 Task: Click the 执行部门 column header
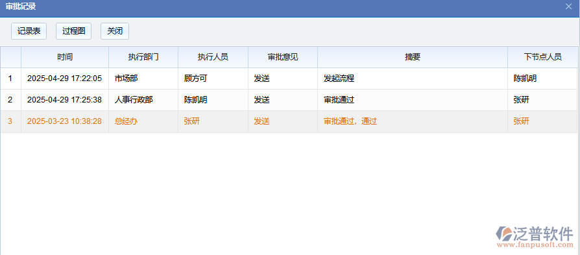(143, 57)
